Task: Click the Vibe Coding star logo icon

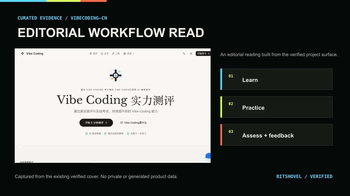Action: pyautogui.click(x=22, y=54)
